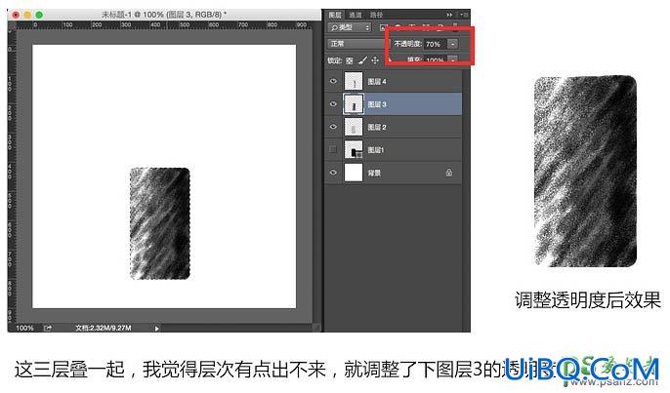Open the 类型 layer filter dropdown
670x393 pixels.
350,27
